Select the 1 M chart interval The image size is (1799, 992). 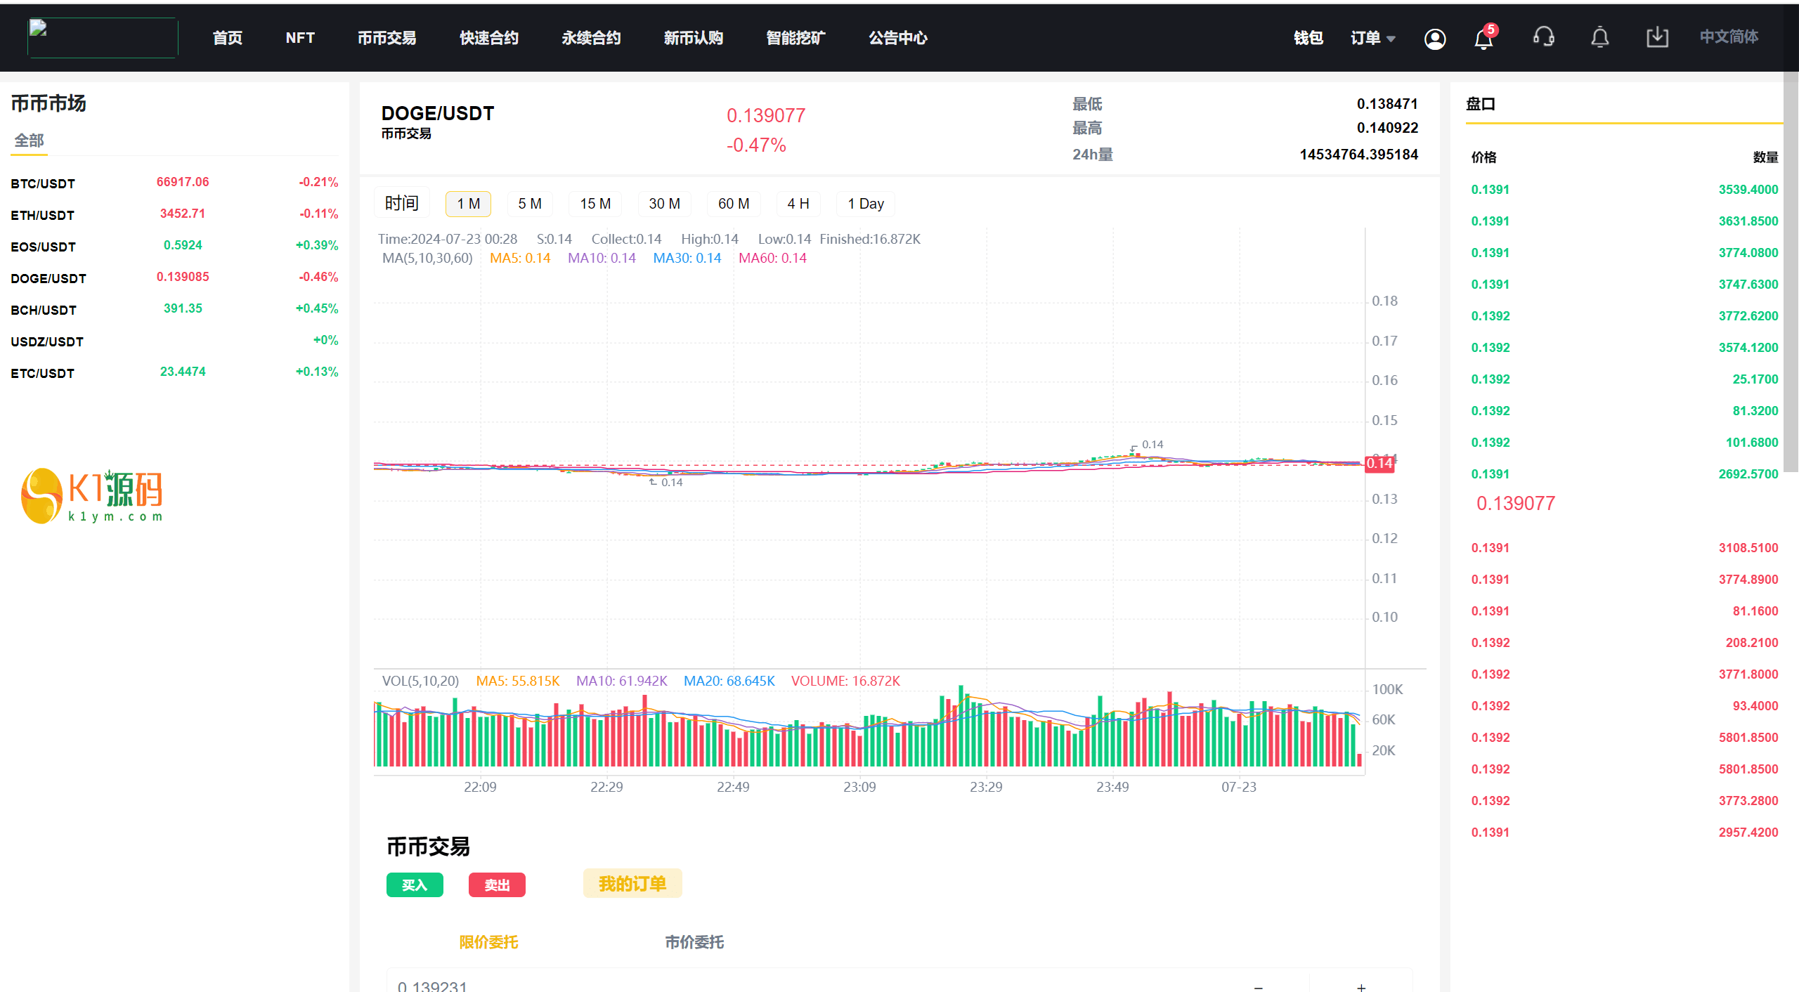tap(468, 204)
